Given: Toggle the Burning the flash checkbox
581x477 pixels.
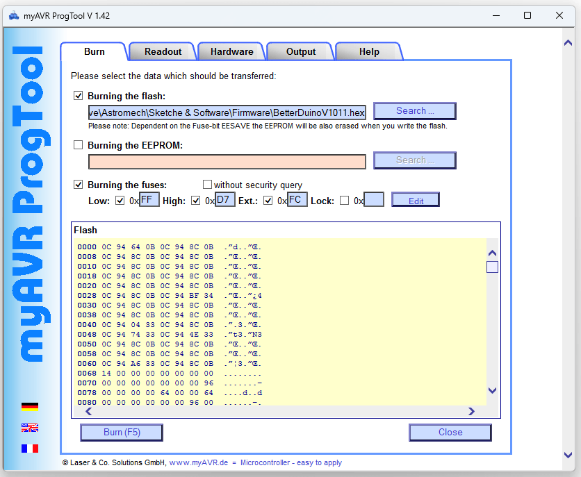Looking at the screenshot, I should click(x=78, y=96).
